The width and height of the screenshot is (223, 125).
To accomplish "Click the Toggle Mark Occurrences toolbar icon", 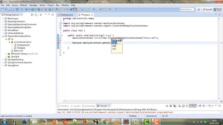I will (75, 9).
